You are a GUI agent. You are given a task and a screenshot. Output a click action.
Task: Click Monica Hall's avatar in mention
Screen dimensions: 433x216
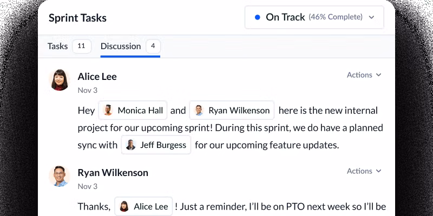[x=108, y=111]
